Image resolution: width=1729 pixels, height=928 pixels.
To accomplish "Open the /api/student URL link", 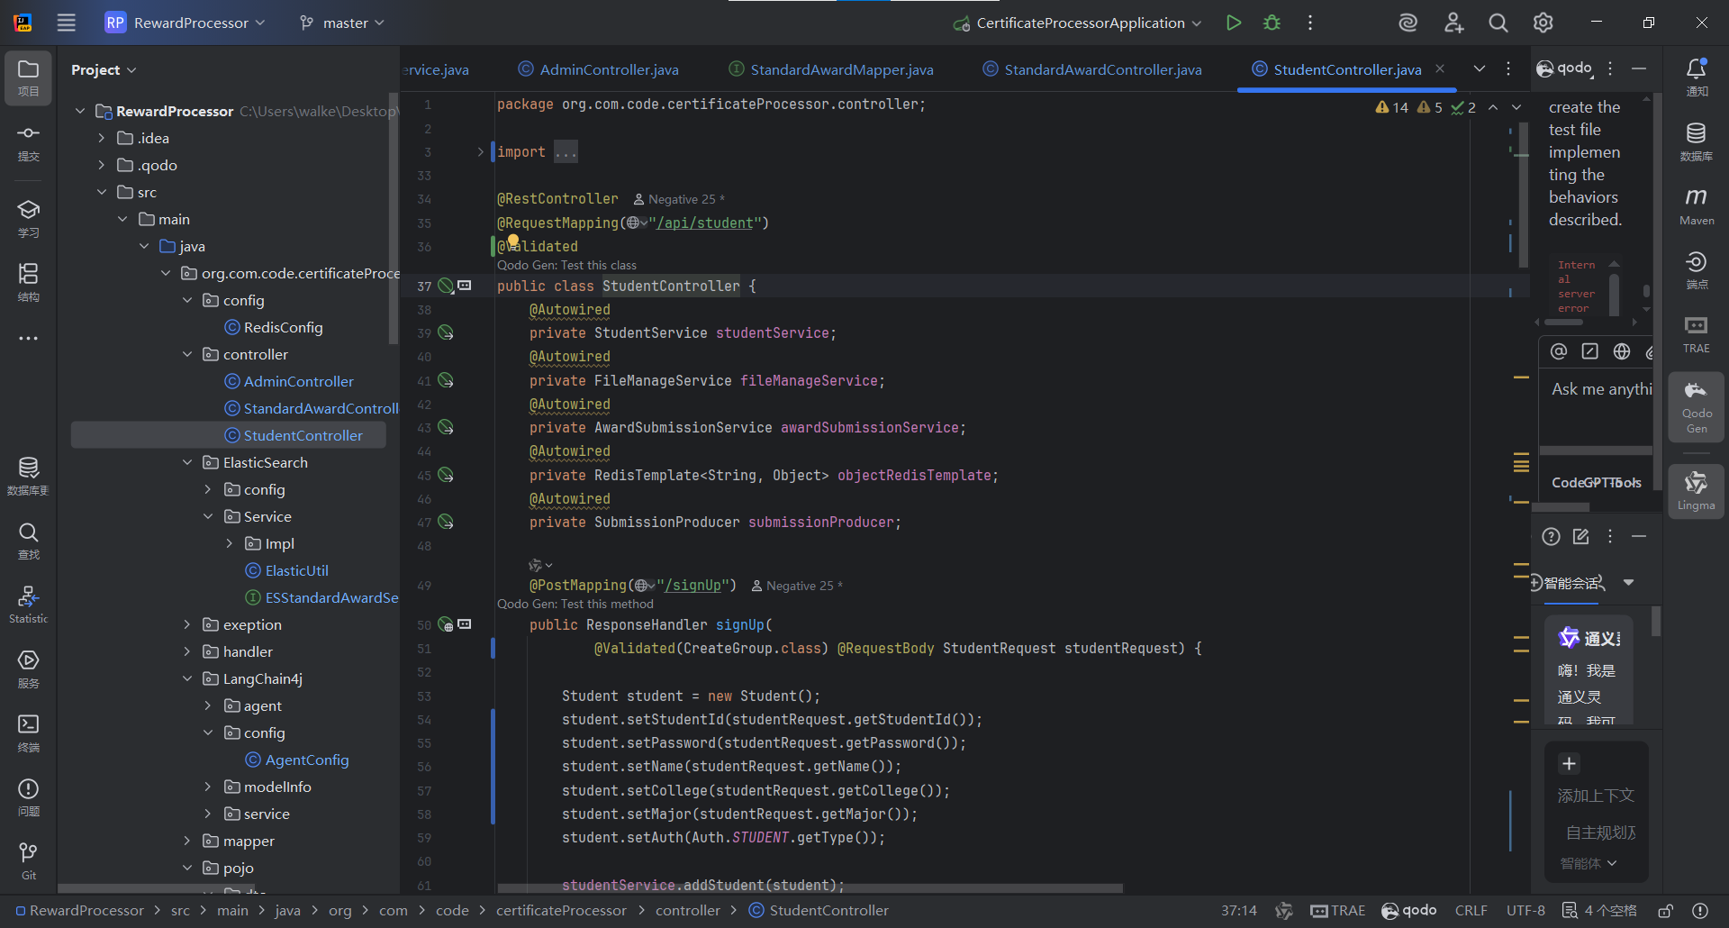I will pyautogui.click(x=704, y=223).
